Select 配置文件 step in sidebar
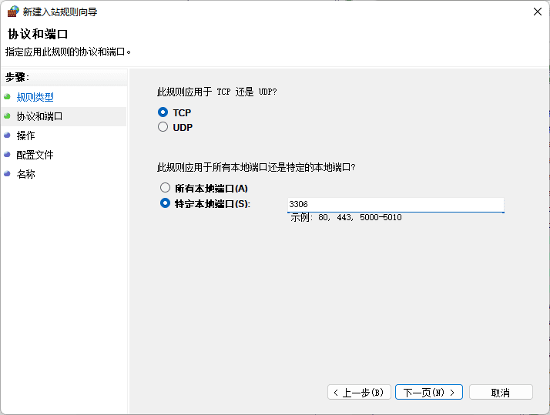This screenshot has height=415, width=550. tap(35, 155)
